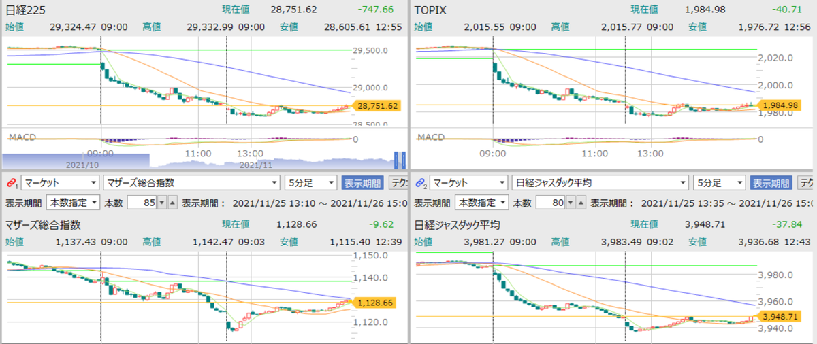Click the 28,605.61 low value
This screenshot has height=344, width=817.
click(x=347, y=27)
